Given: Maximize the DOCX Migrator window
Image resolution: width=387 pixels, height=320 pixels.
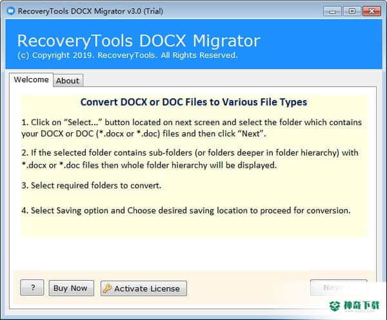Looking at the screenshot, I should [x=352, y=11].
